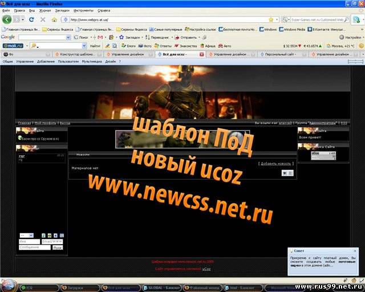Close the Всё для ucoz tab

[201, 54]
